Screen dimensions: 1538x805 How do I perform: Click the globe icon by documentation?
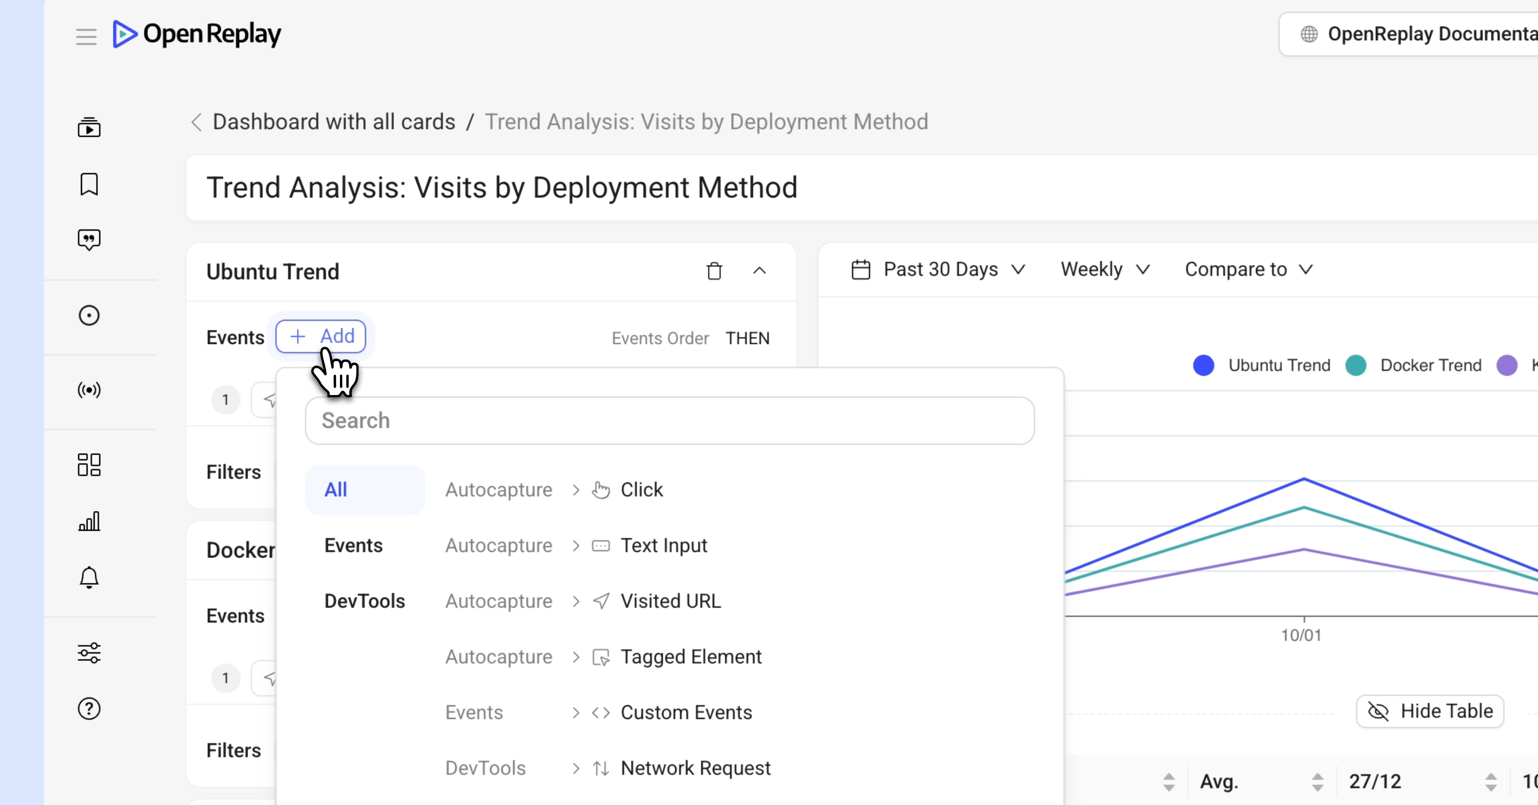point(1309,34)
